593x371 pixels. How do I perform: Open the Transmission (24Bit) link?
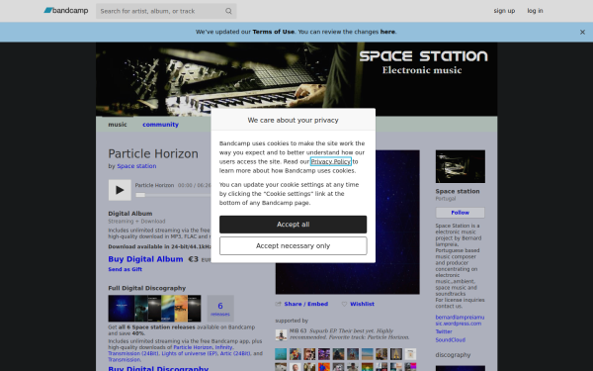coord(133,353)
